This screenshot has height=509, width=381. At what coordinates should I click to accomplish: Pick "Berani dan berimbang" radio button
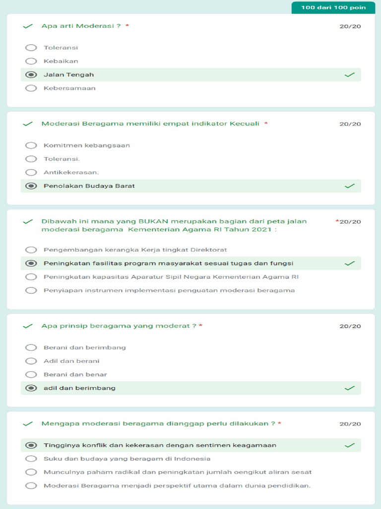[31, 347]
